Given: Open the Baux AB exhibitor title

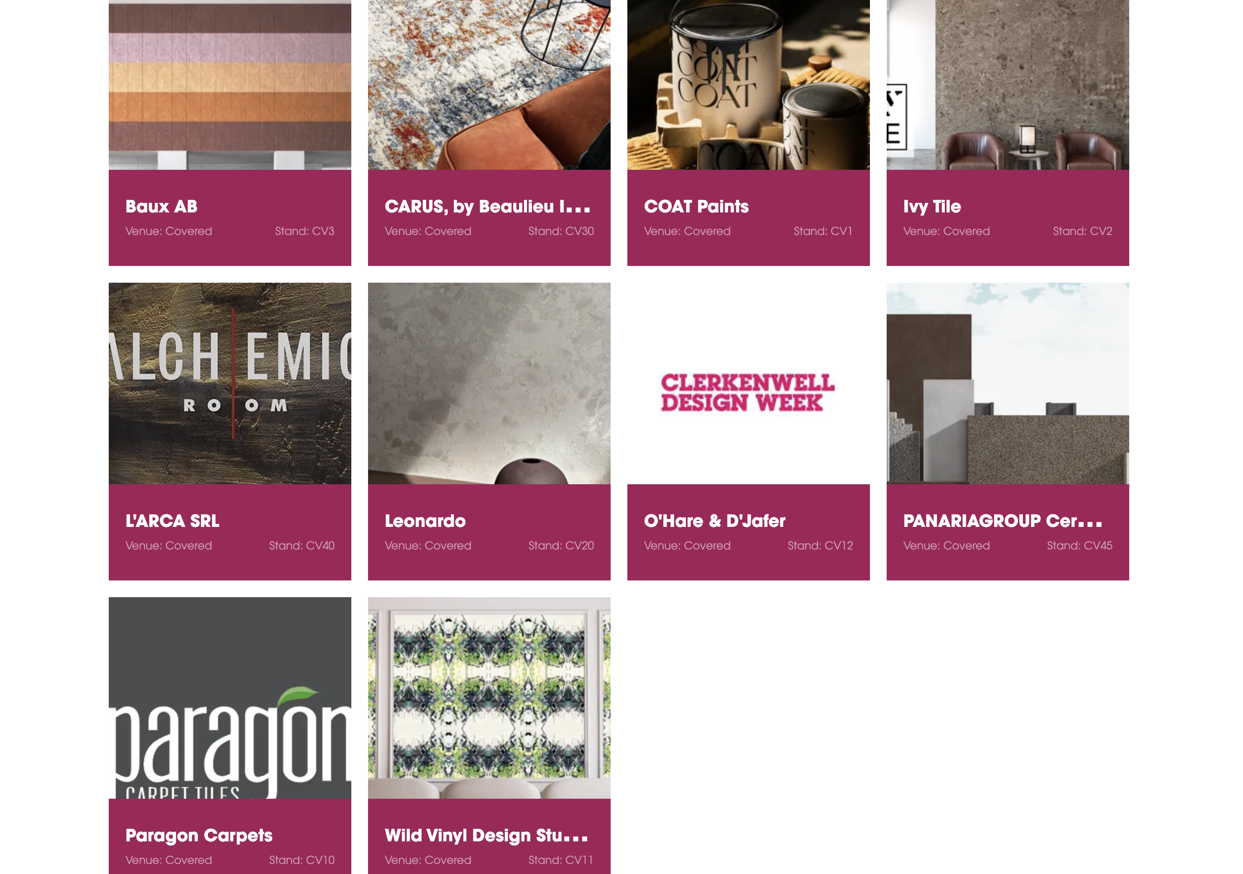Looking at the screenshot, I should click(161, 206).
